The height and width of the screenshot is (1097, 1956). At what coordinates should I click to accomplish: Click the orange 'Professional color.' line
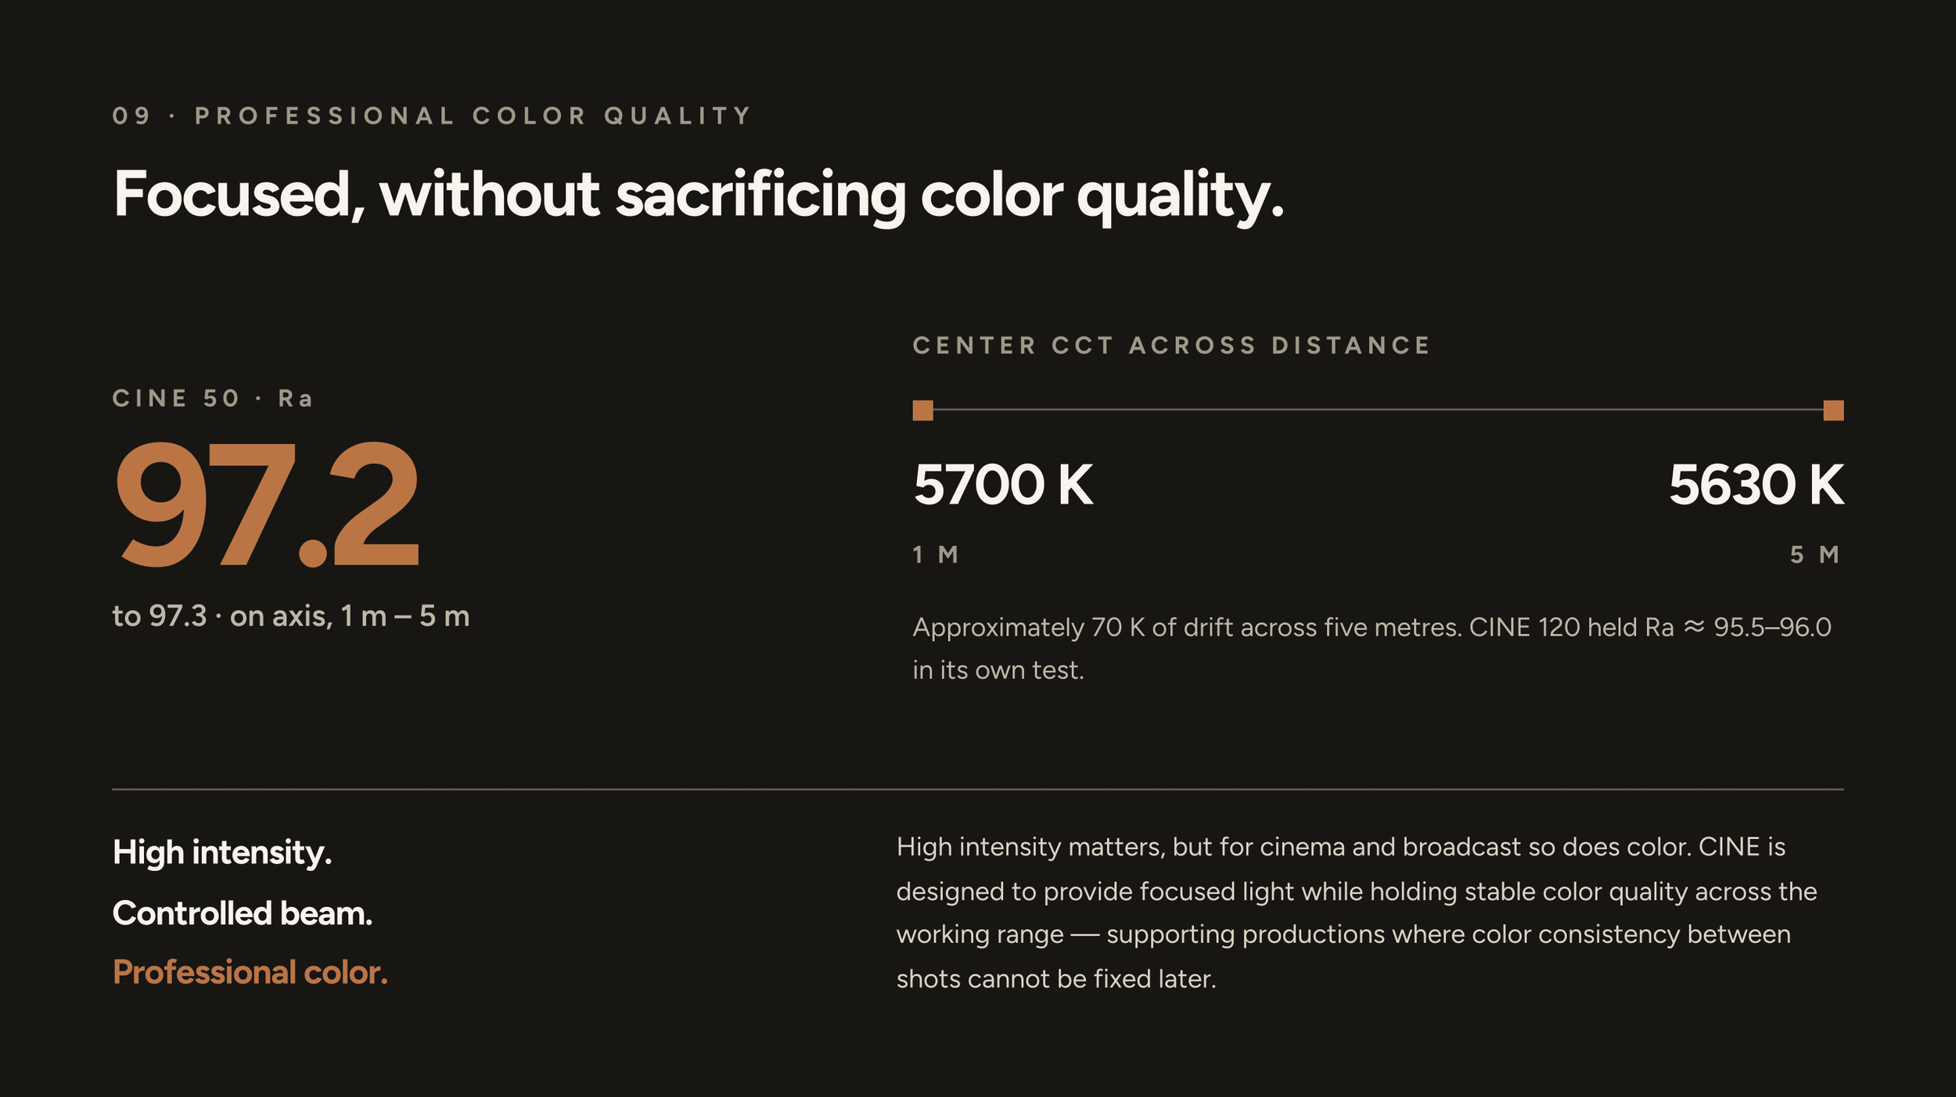(x=250, y=973)
